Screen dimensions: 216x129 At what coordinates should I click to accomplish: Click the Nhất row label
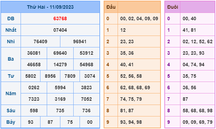tap(11, 30)
